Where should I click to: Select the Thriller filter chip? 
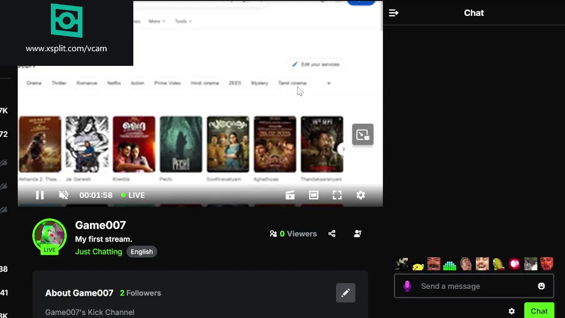59,83
